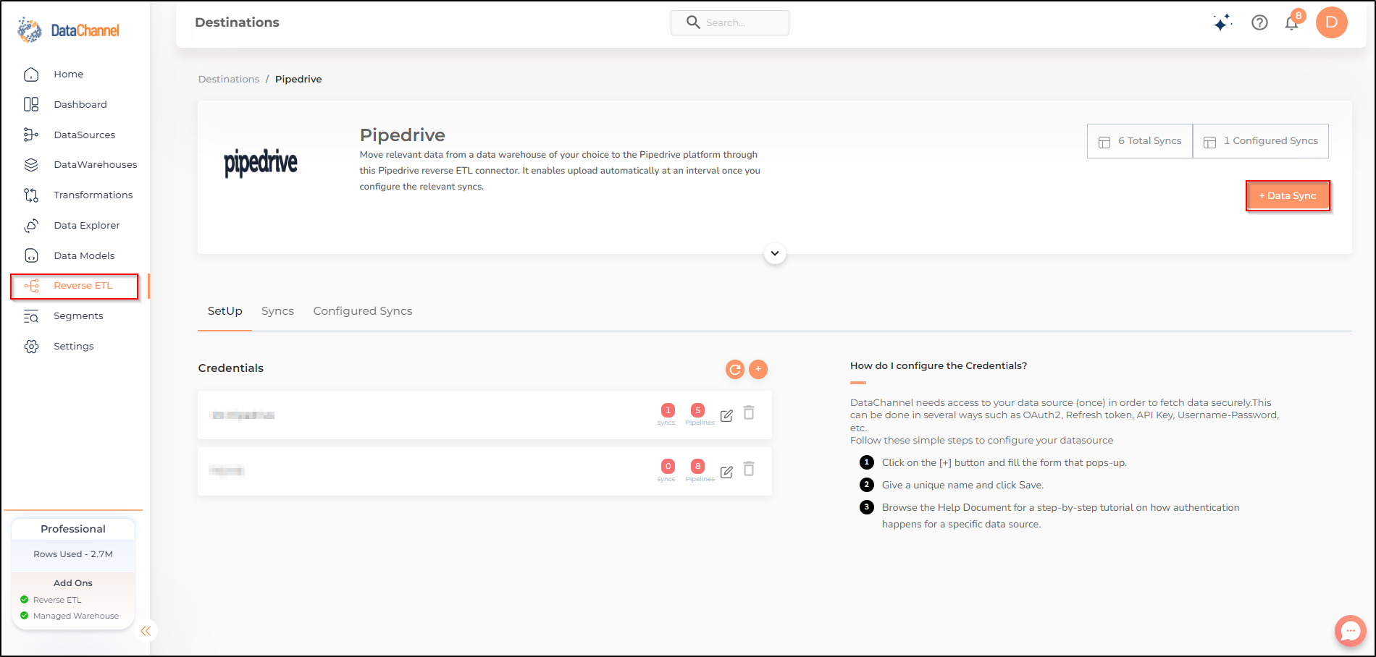The width and height of the screenshot is (1376, 657).
Task: Click step 2 Give a unique name text
Action: tap(962, 486)
